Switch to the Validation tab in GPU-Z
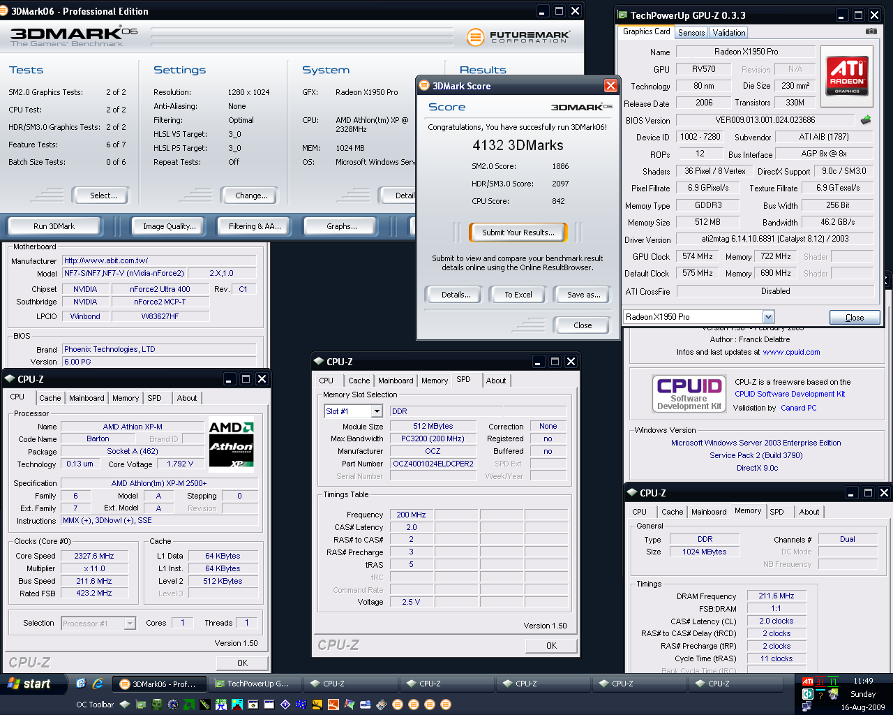The width and height of the screenshot is (893, 715). 729,32
